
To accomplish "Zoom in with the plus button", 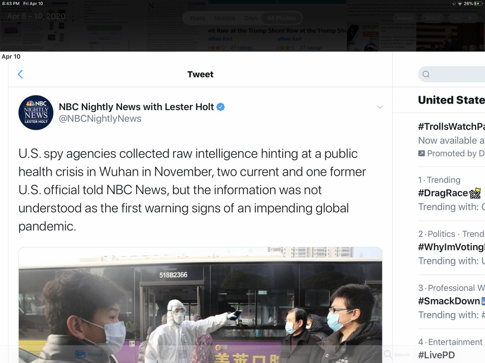I will tap(470, 18).
